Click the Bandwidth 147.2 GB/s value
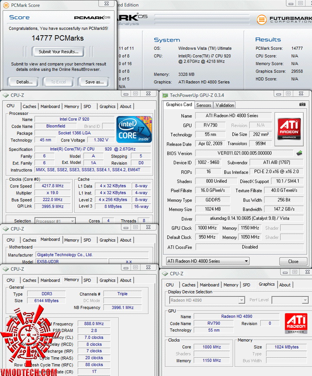This screenshot has height=376, width=312. pyautogui.click(x=284, y=209)
